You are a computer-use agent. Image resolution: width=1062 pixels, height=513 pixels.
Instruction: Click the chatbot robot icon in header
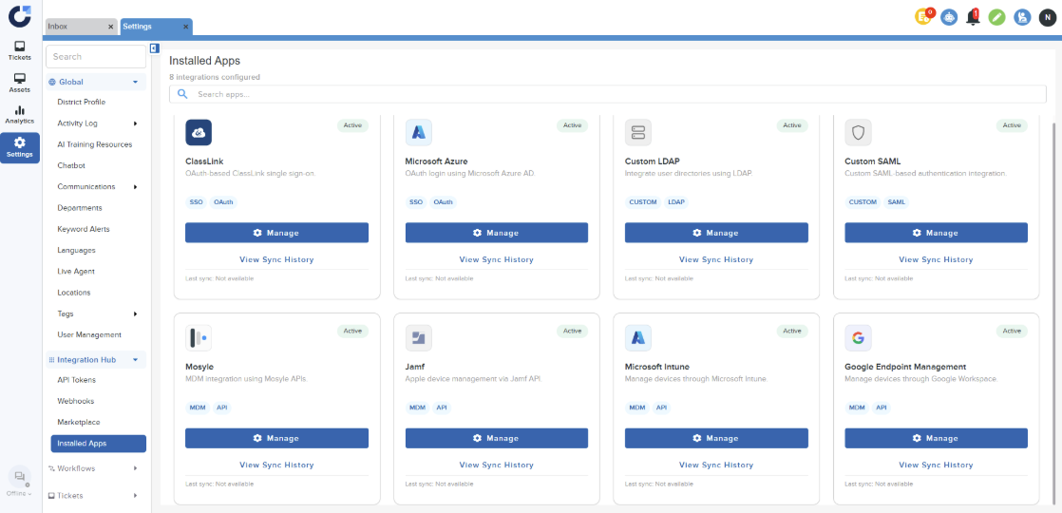(x=949, y=17)
